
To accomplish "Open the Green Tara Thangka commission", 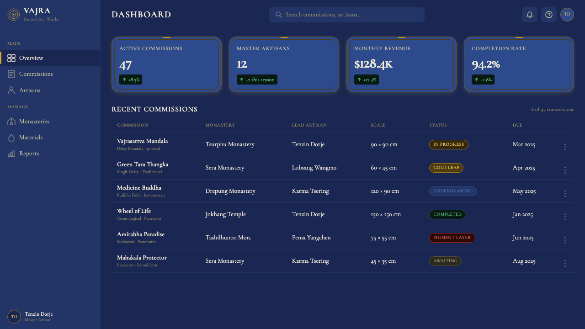I will pyautogui.click(x=143, y=164).
